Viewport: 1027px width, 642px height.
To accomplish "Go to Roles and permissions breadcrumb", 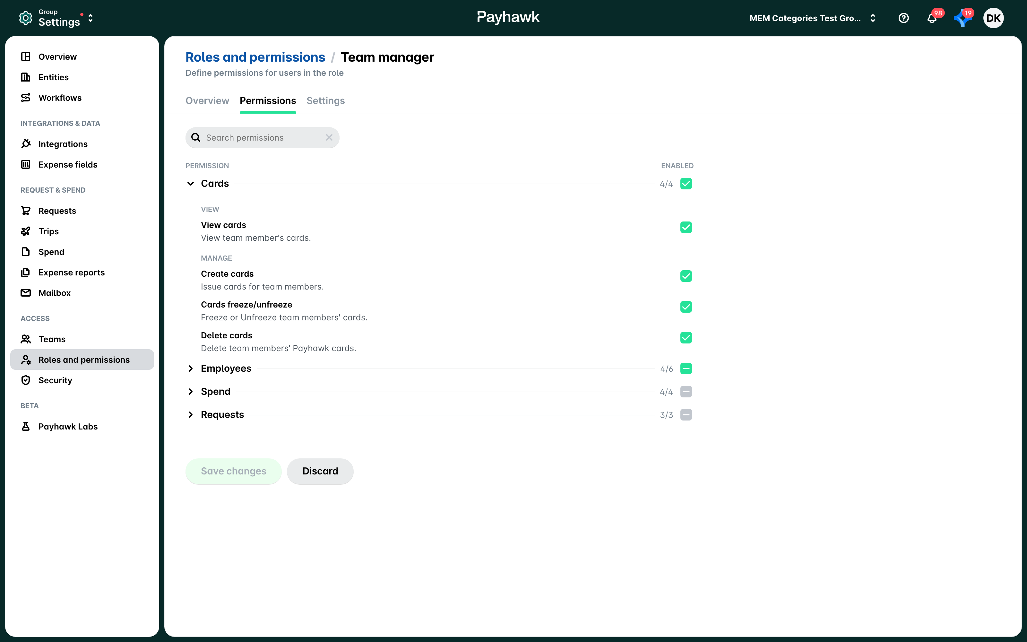I will coord(255,57).
